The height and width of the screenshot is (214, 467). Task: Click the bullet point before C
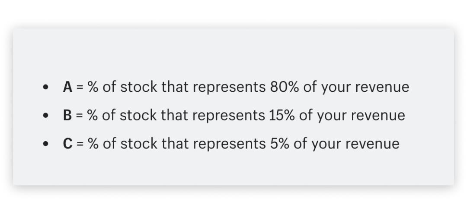[x=45, y=144]
